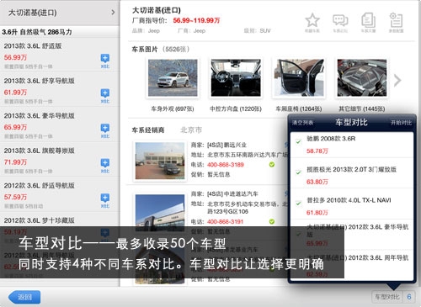Select 2013款 3.6L 舒适版 model row
Image resolution: width=421 pixels, height=307 pixels.
coord(60,56)
